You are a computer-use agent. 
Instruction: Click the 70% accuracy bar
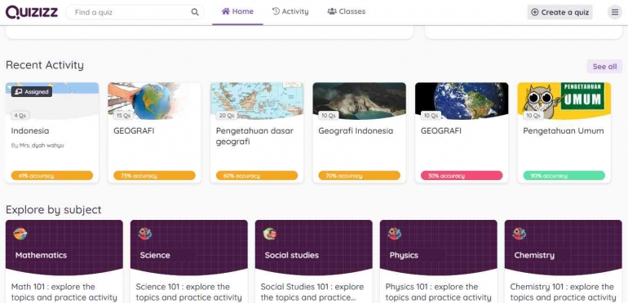pyautogui.click(x=359, y=175)
